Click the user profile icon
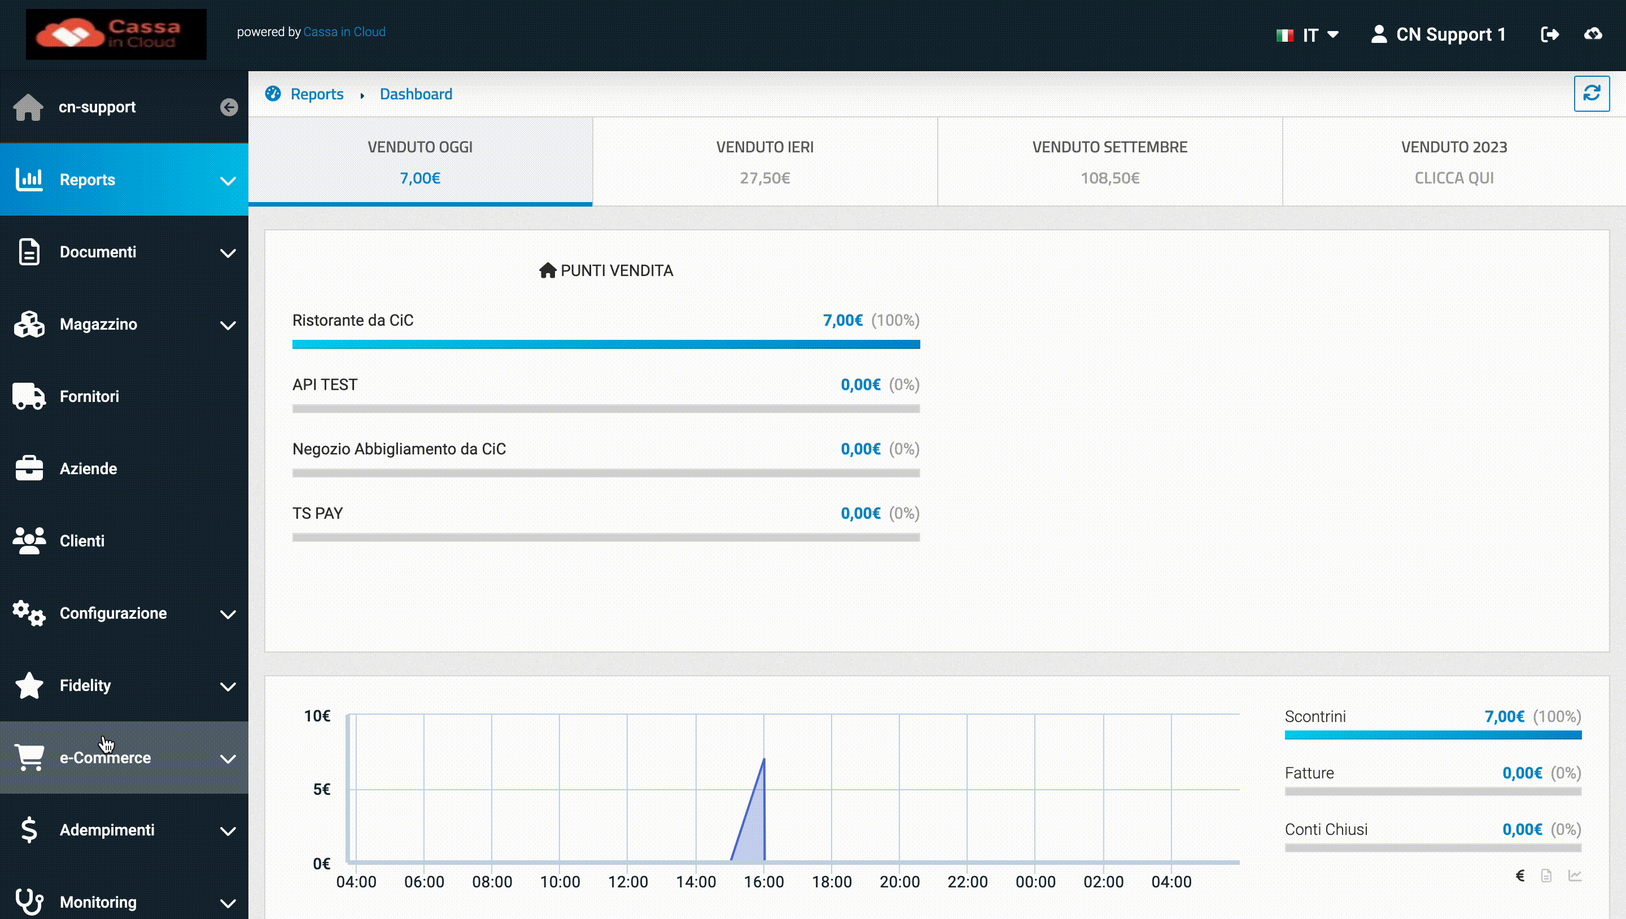This screenshot has height=919, width=1626. [1379, 34]
